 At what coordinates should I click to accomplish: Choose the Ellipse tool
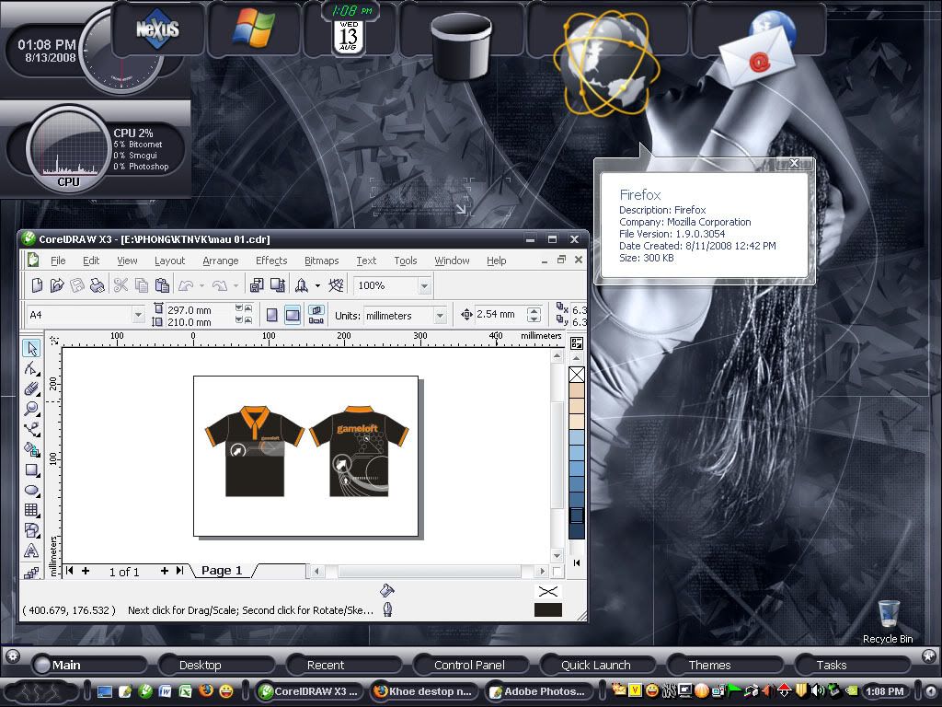point(31,491)
